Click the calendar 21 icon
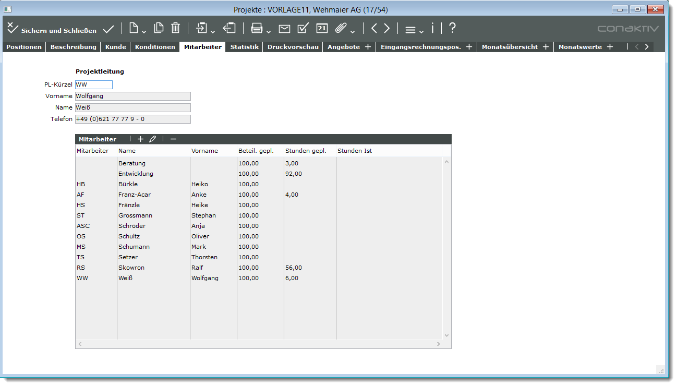This screenshot has width=677, height=386. (322, 29)
